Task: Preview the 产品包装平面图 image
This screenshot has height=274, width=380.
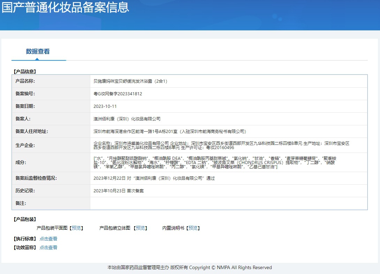Action: point(76,228)
